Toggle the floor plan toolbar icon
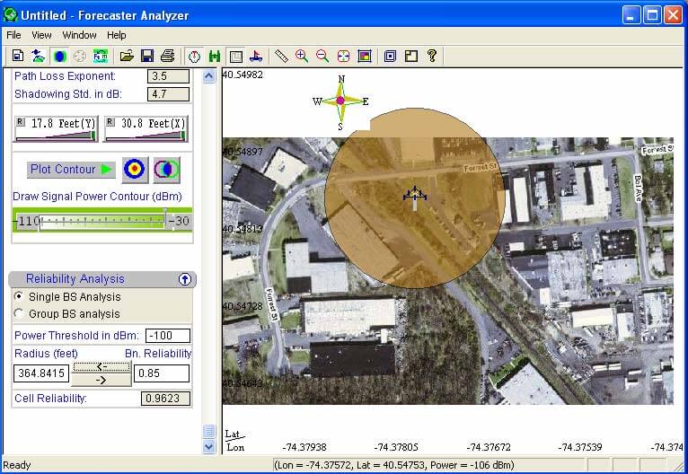This screenshot has height=474, width=688. pyautogui.click(x=235, y=57)
